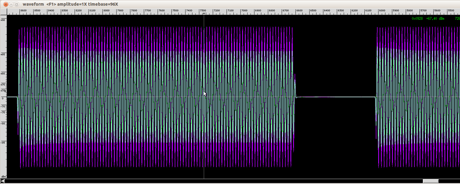Click the 5500 tick on time ruler

pos(451,10)
